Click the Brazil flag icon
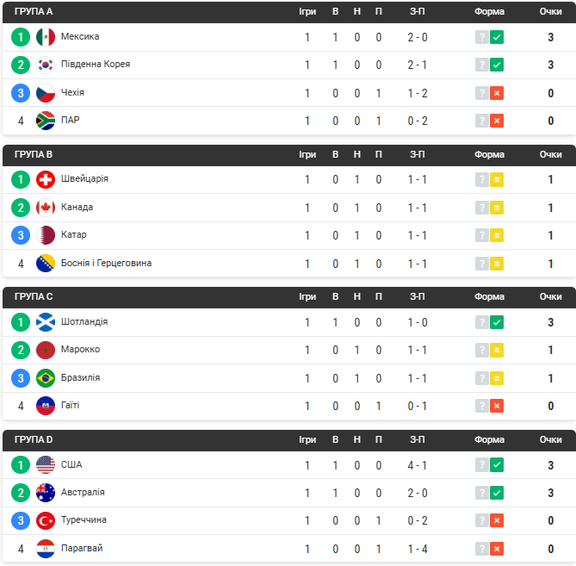576x566 pixels. 46,378
